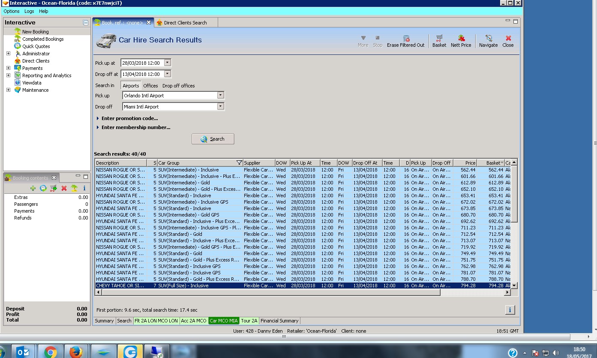Click down arrow of results vertical scrollbar
Screen dimensions: 597x358
[514, 286]
